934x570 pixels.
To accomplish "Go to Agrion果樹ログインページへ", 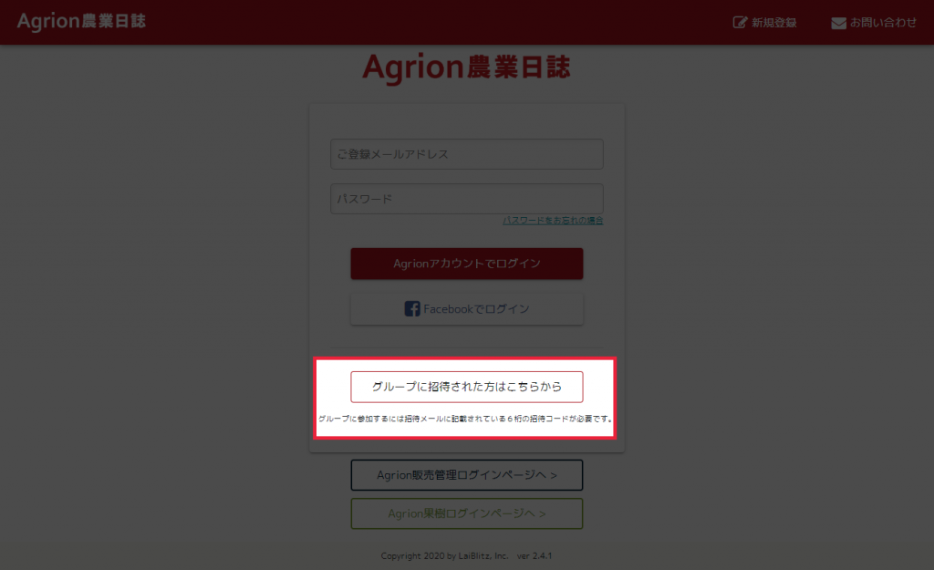I will pos(467,513).
